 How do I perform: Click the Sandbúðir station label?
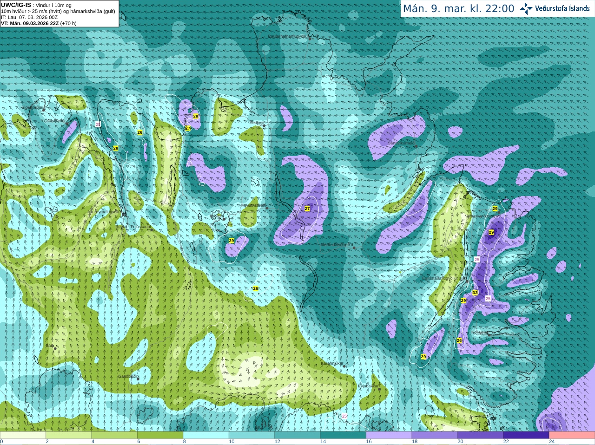coord(127,376)
